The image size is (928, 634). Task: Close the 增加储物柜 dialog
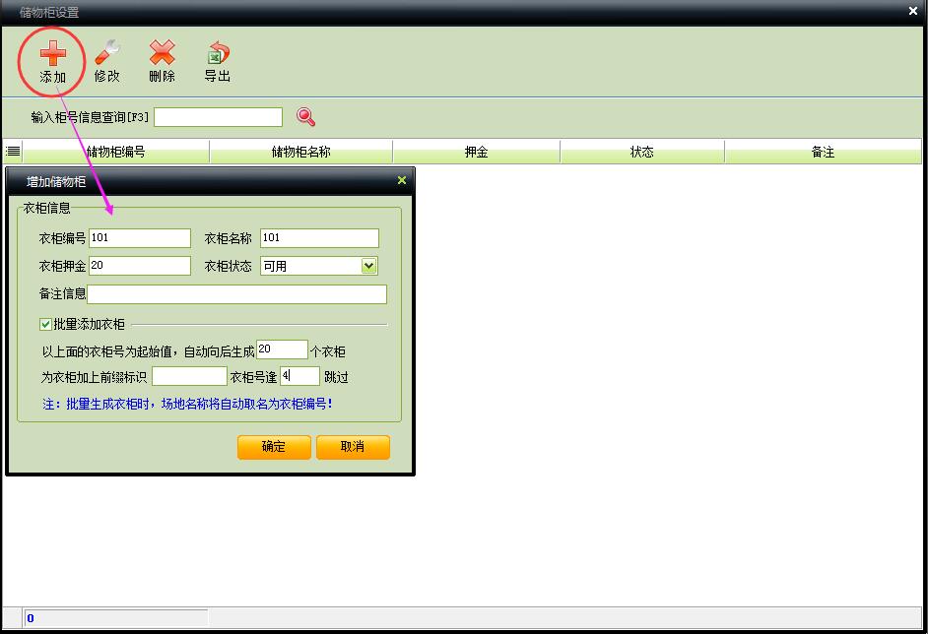tap(402, 180)
